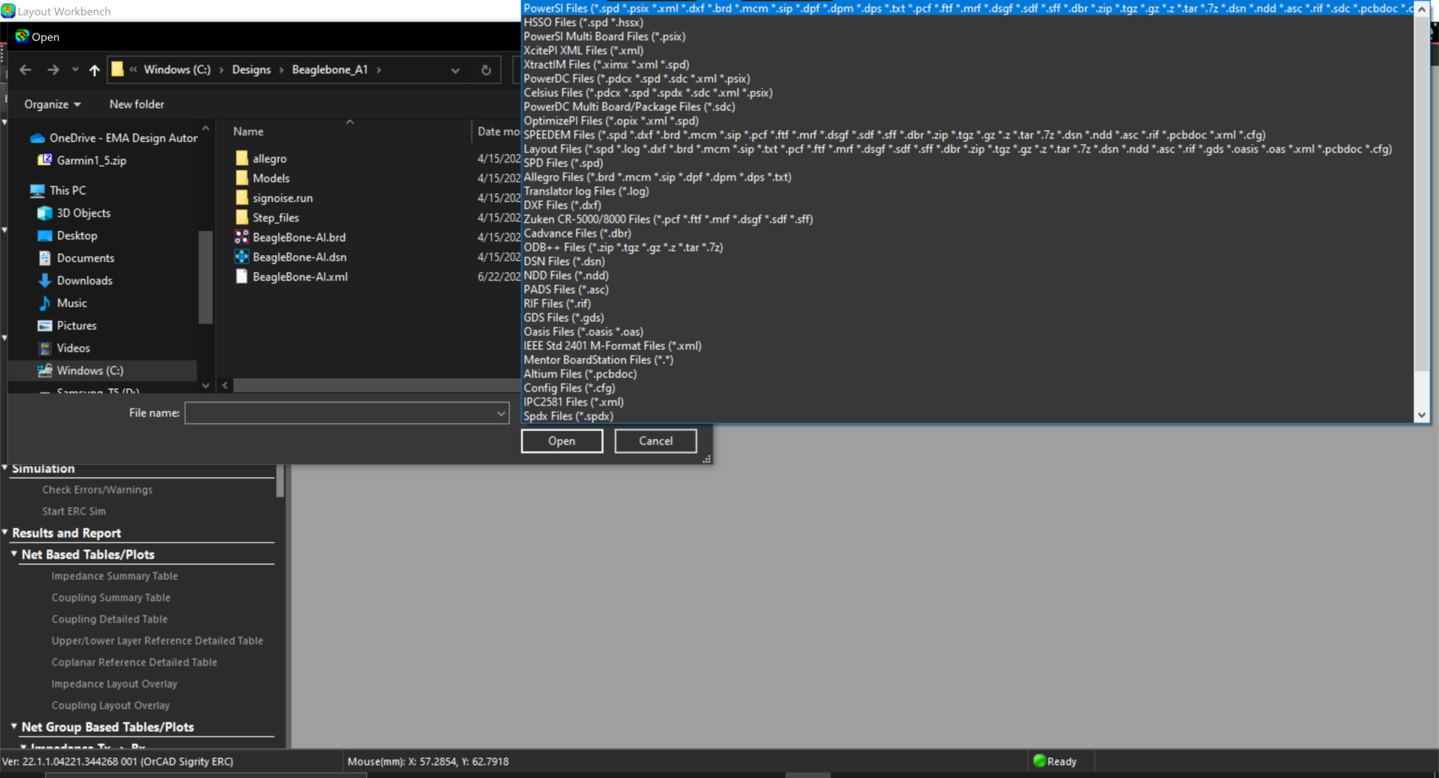Create a New folder
The height and width of the screenshot is (778, 1439).
[x=136, y=104]
